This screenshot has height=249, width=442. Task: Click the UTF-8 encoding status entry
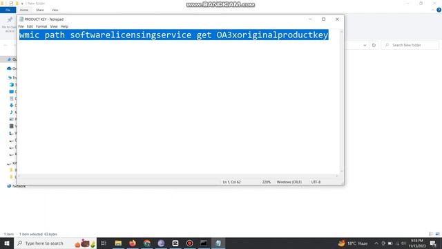point(316,182)
